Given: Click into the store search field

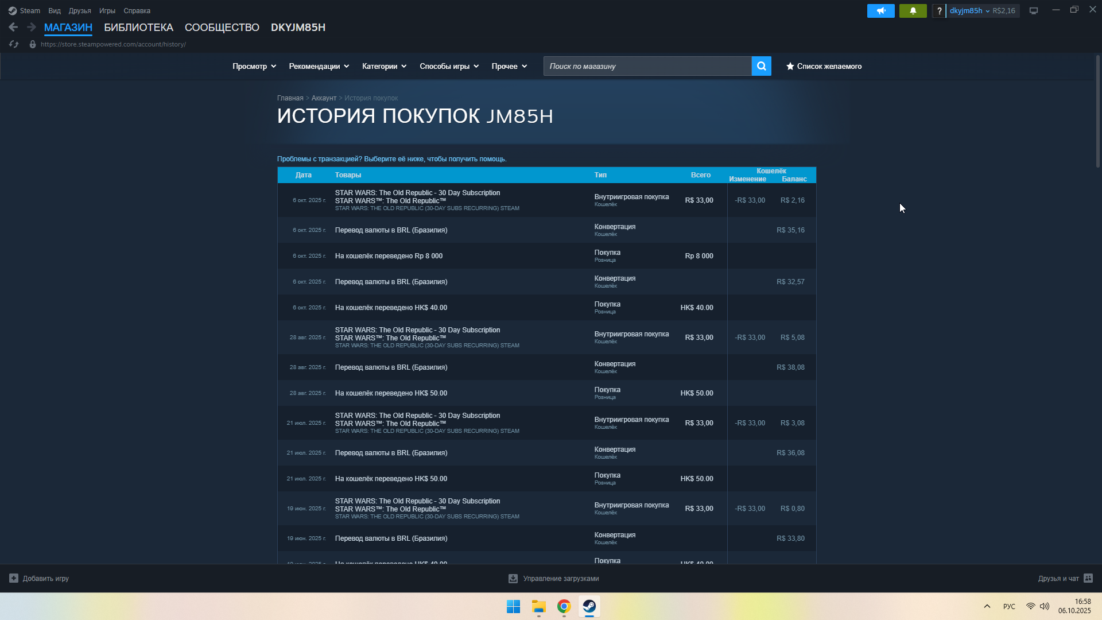Looking at the screenshot, I should [647, 66].
